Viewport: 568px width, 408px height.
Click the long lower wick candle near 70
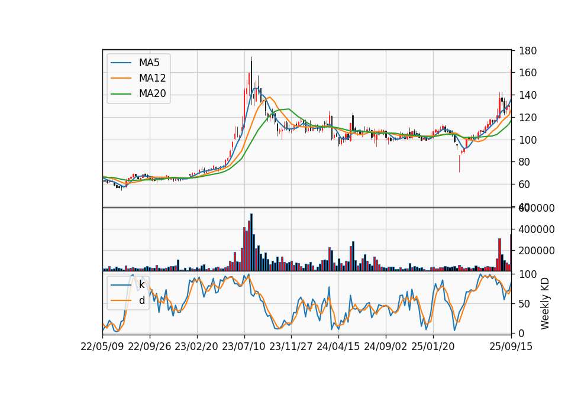459,164
